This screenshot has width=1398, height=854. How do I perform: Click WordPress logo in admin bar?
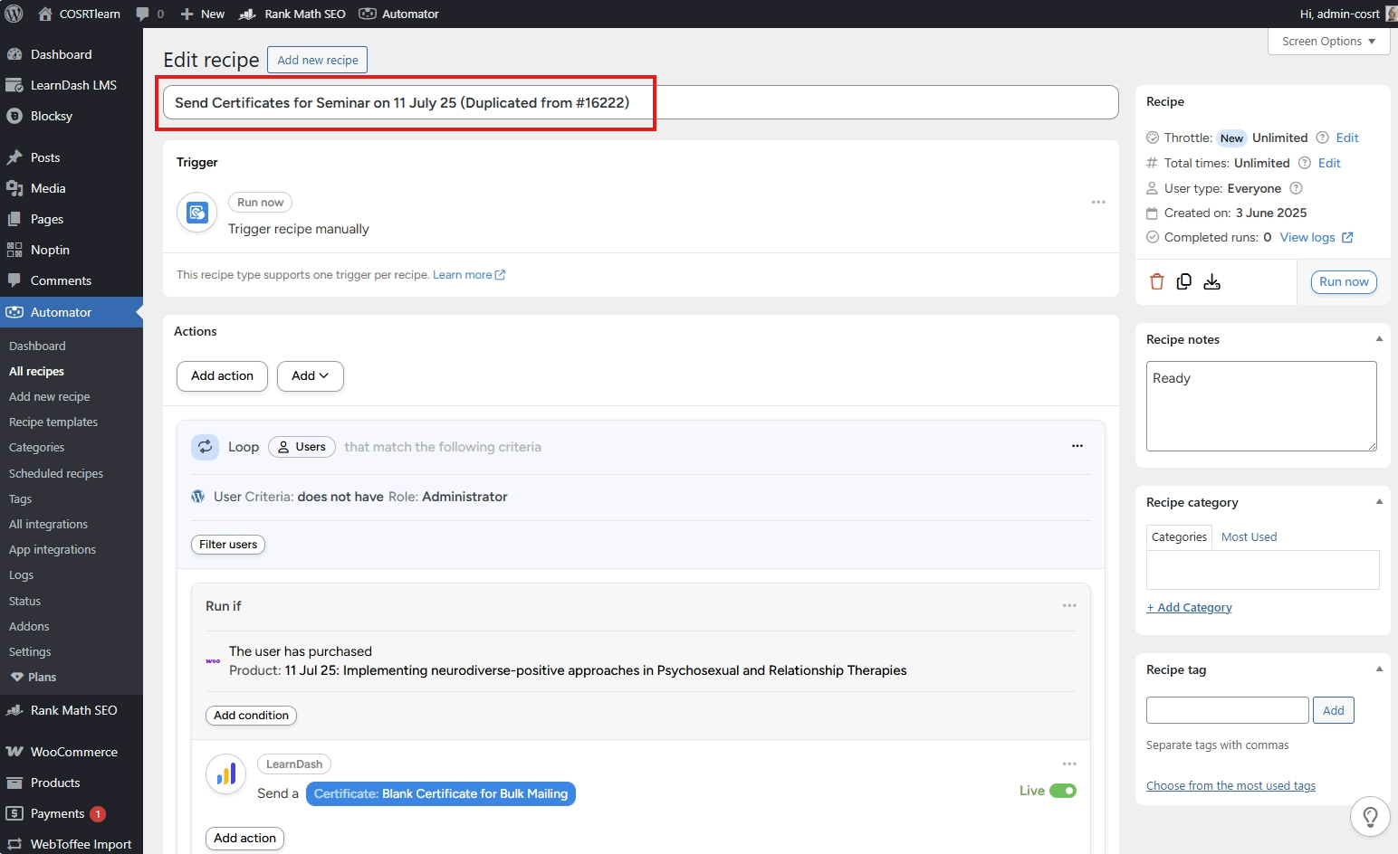14,14
